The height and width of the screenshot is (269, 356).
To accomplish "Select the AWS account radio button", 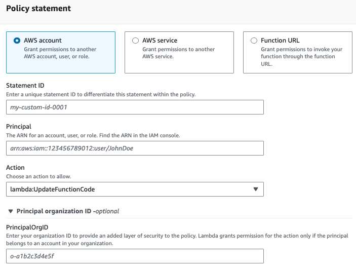I will click(17, 41).
